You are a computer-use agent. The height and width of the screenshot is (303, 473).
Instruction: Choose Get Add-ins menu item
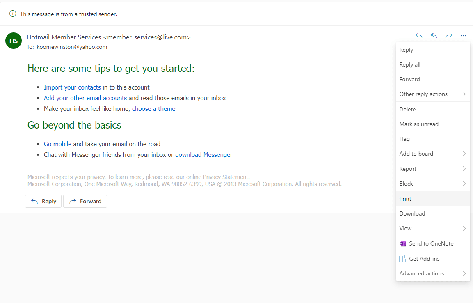pos(433,259)
